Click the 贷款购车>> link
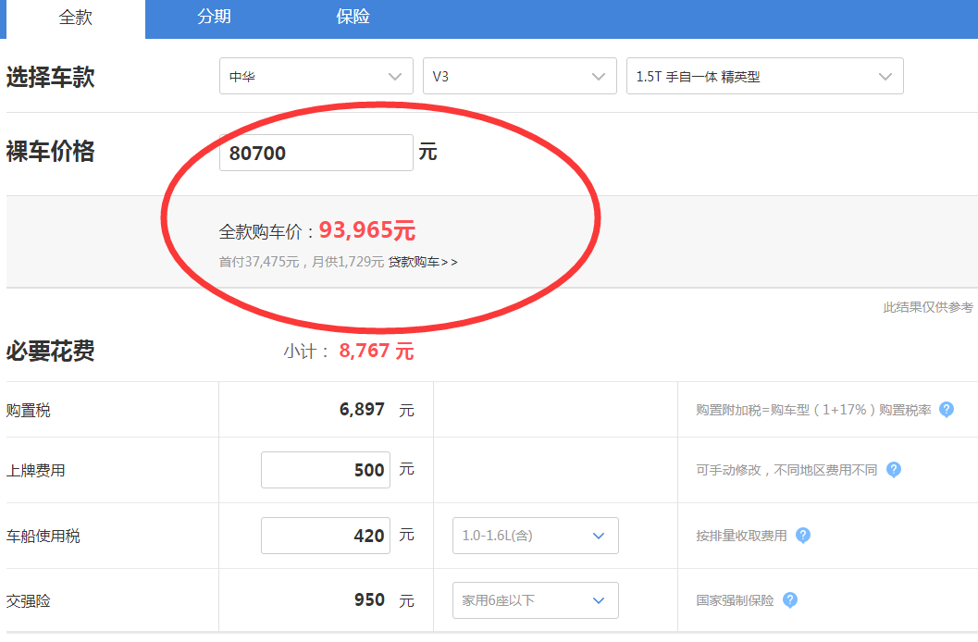Viewport: 978px width, 642px height. coord(423,263)
